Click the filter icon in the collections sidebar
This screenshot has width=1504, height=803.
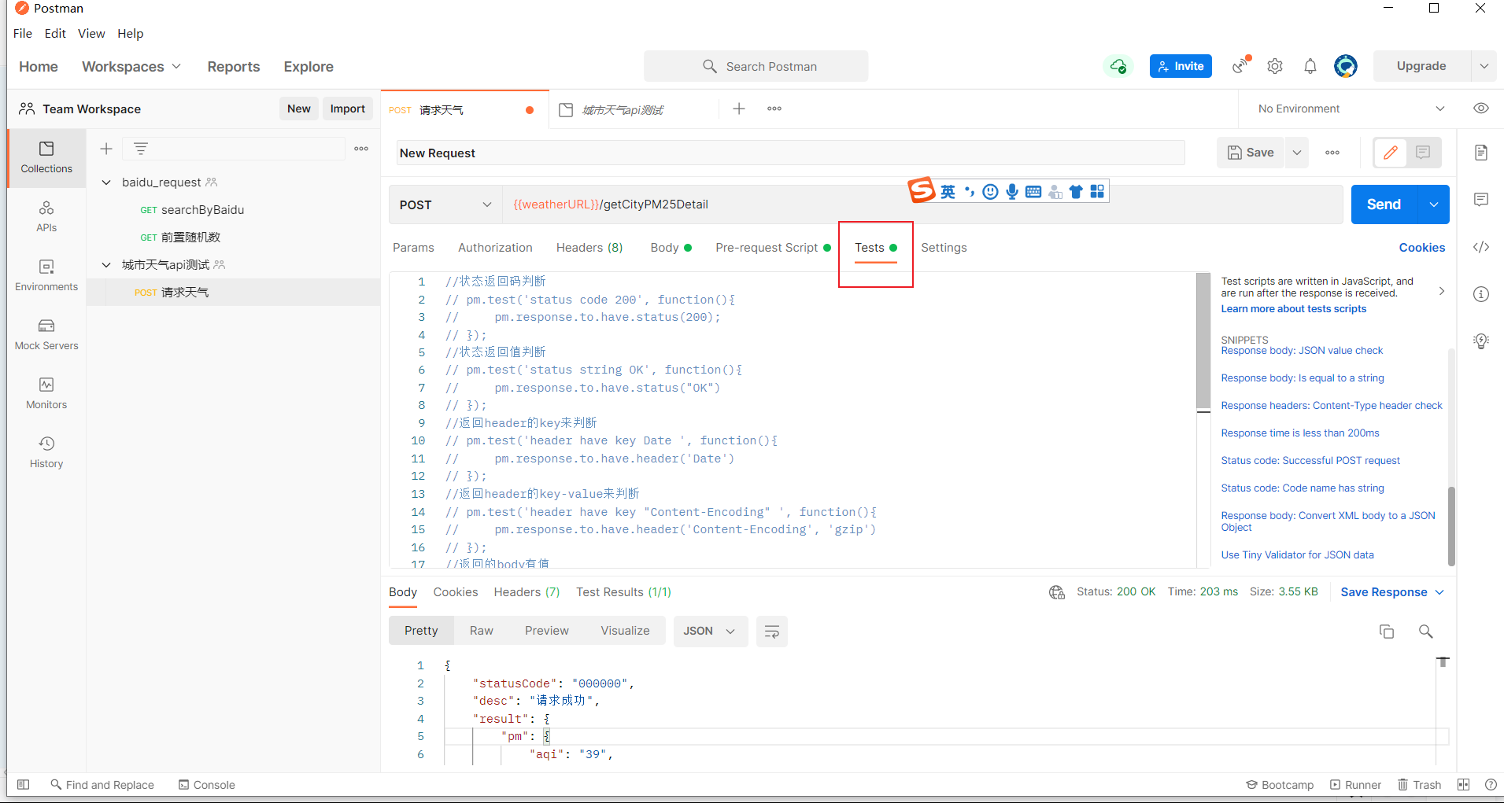tap(141, 149)
